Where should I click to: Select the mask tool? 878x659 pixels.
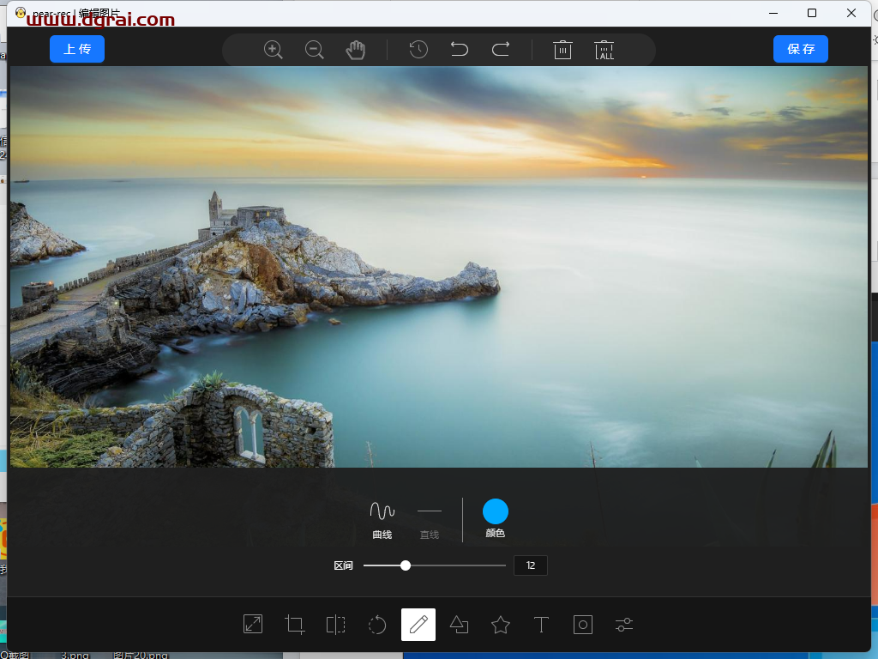[583, 625]
